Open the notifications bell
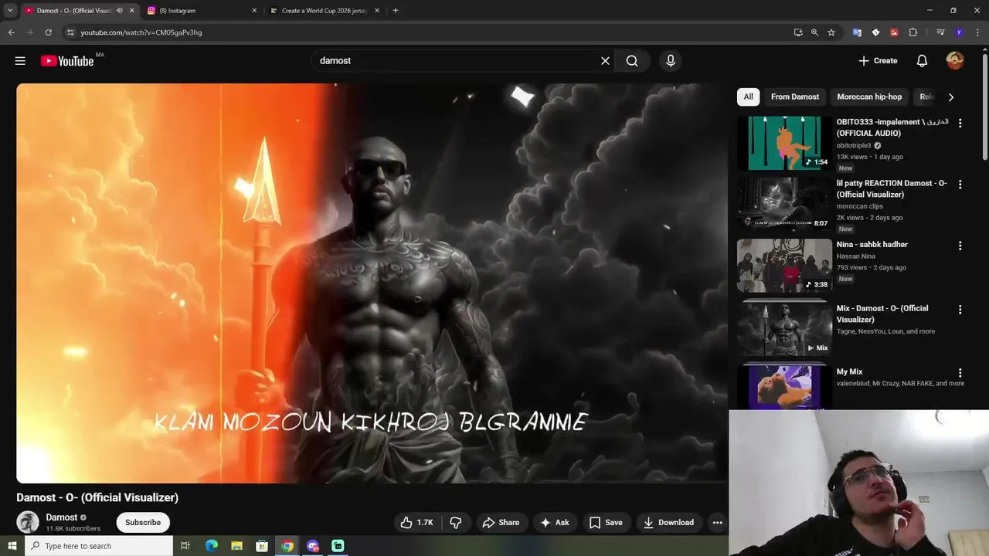The height and width of the screenshot is (556, 989). [x=922, y=61]
